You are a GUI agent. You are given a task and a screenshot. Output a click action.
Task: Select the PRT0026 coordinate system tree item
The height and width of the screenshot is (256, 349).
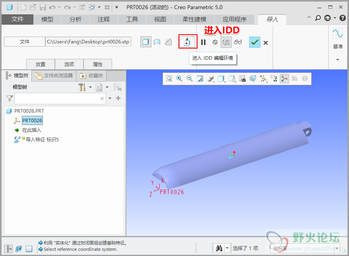click(32, 120)
